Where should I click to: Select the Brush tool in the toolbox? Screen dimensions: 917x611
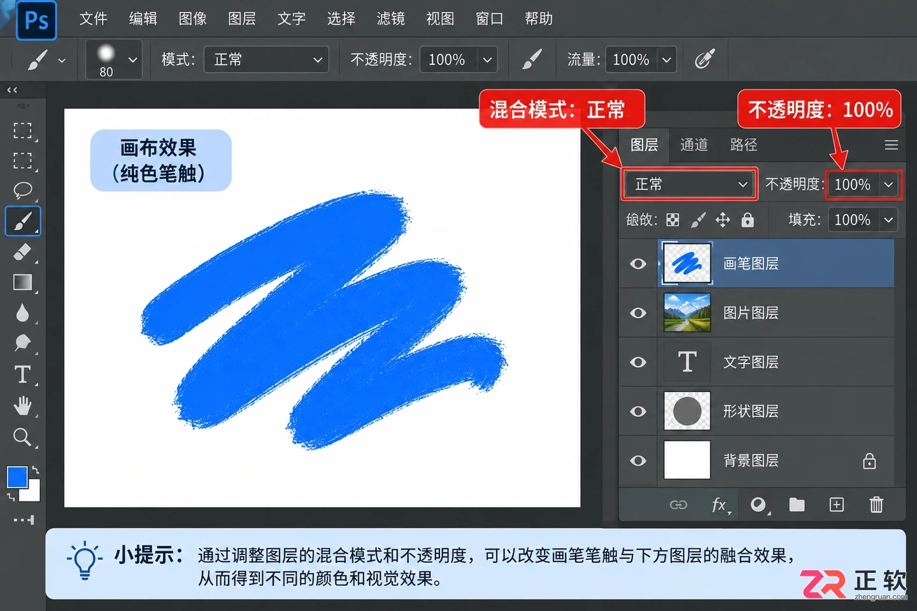point(23,221)
